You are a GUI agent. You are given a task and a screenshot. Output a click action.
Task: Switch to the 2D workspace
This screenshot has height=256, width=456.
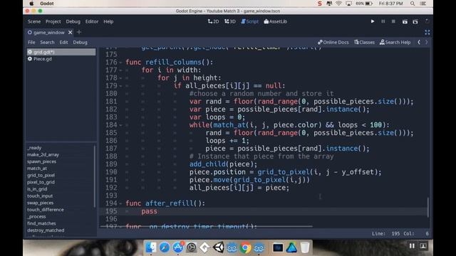(x=214, y=21)
